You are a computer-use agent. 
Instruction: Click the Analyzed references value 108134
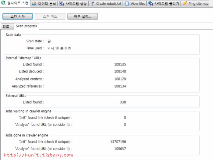coord(120,86)
